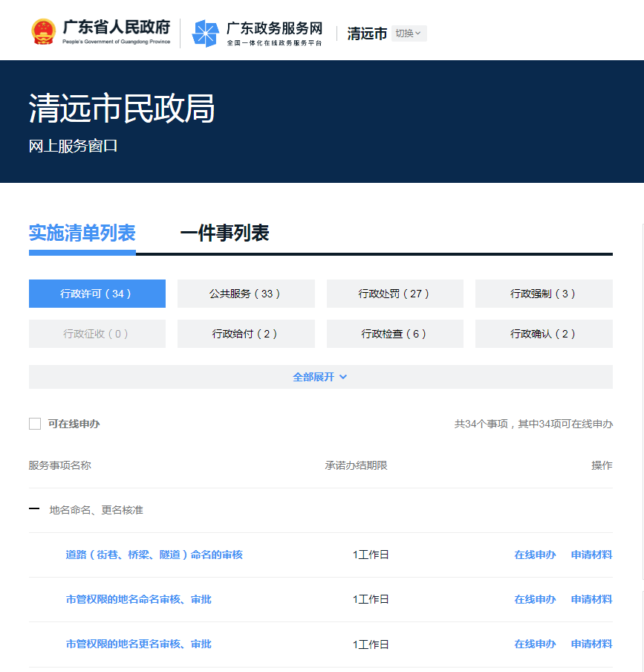Open the 市管权限的地名更名审核、审批 service link

(138, 644)
